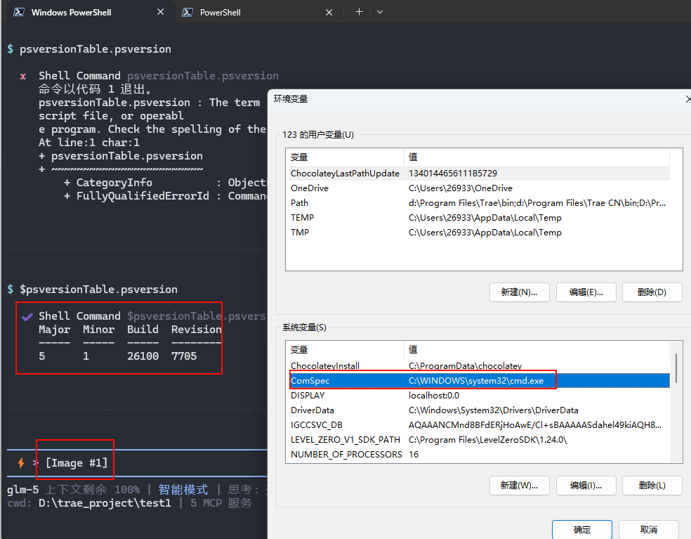Confirm dialog with 确定 button

point(581,529)
